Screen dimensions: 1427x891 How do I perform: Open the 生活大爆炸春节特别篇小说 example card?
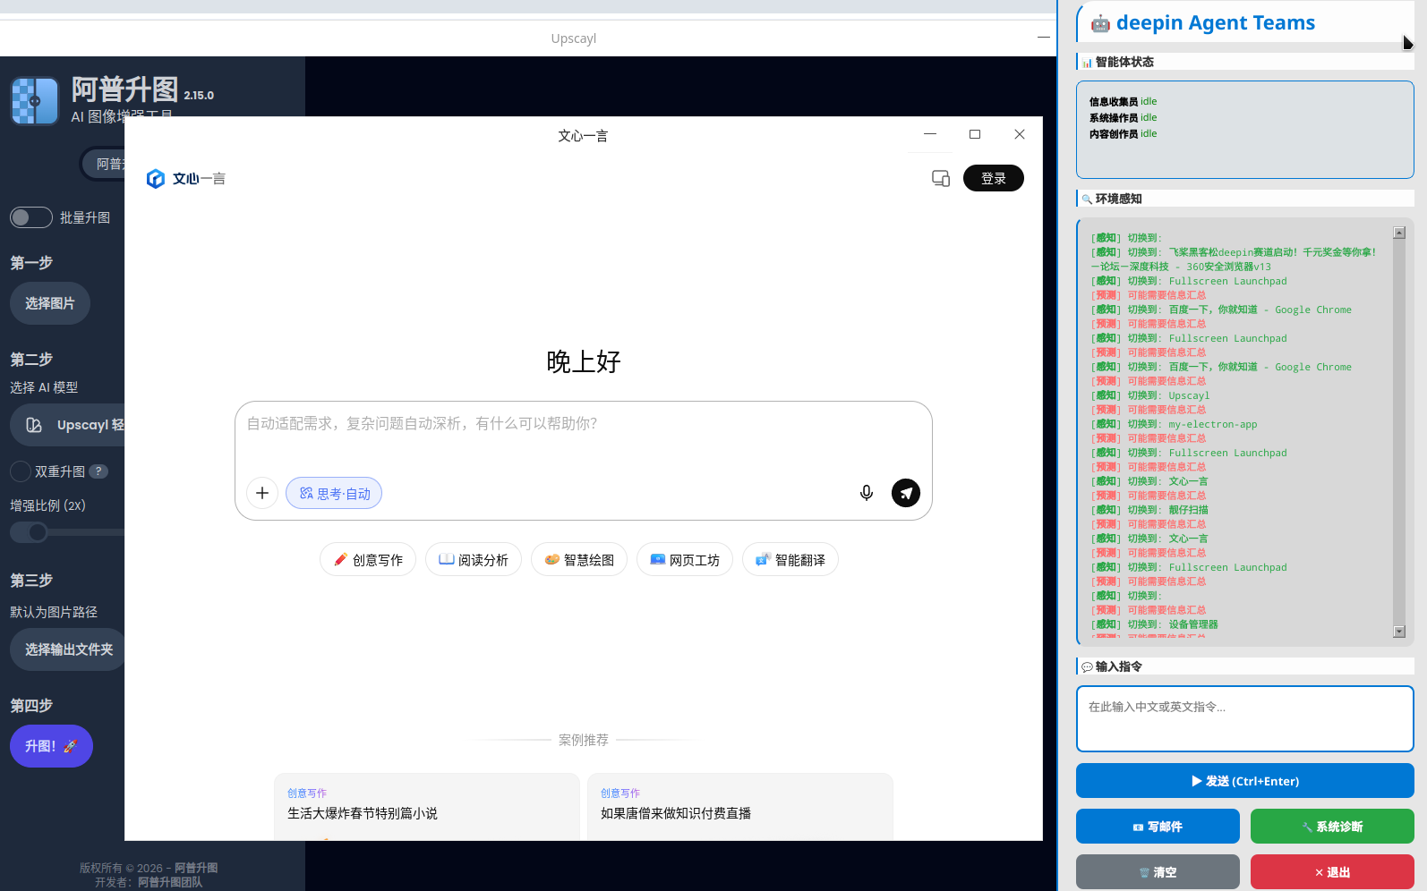point(427,807)
